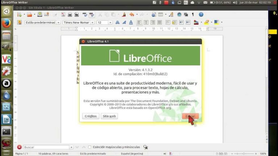Open the background color dropdown arrow
This screenshot has height=156, width=278.
pyautogui.click(x=222, y=22)
